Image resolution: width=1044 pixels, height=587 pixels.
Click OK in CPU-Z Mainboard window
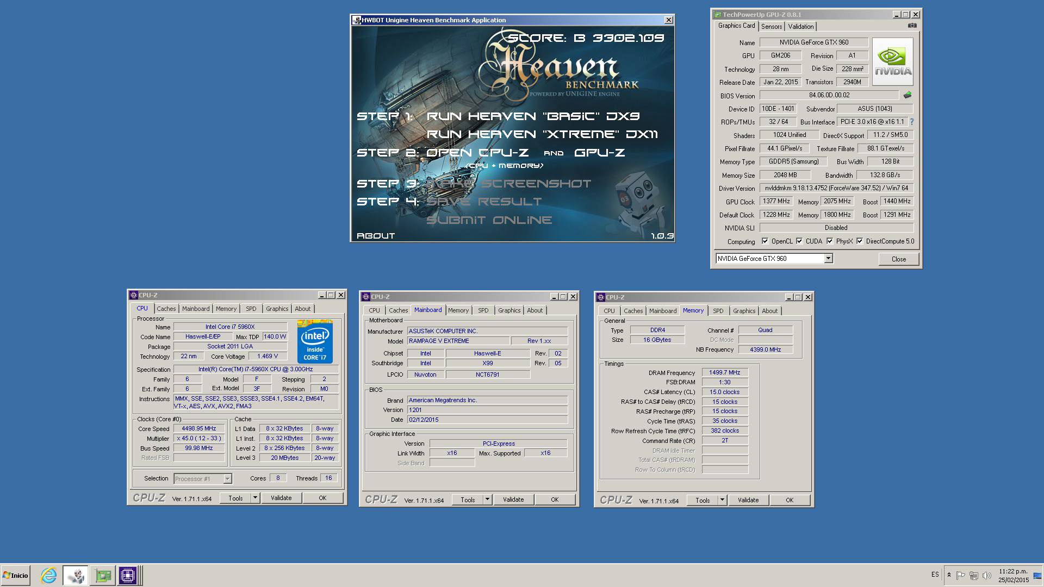tap(555, 499)
